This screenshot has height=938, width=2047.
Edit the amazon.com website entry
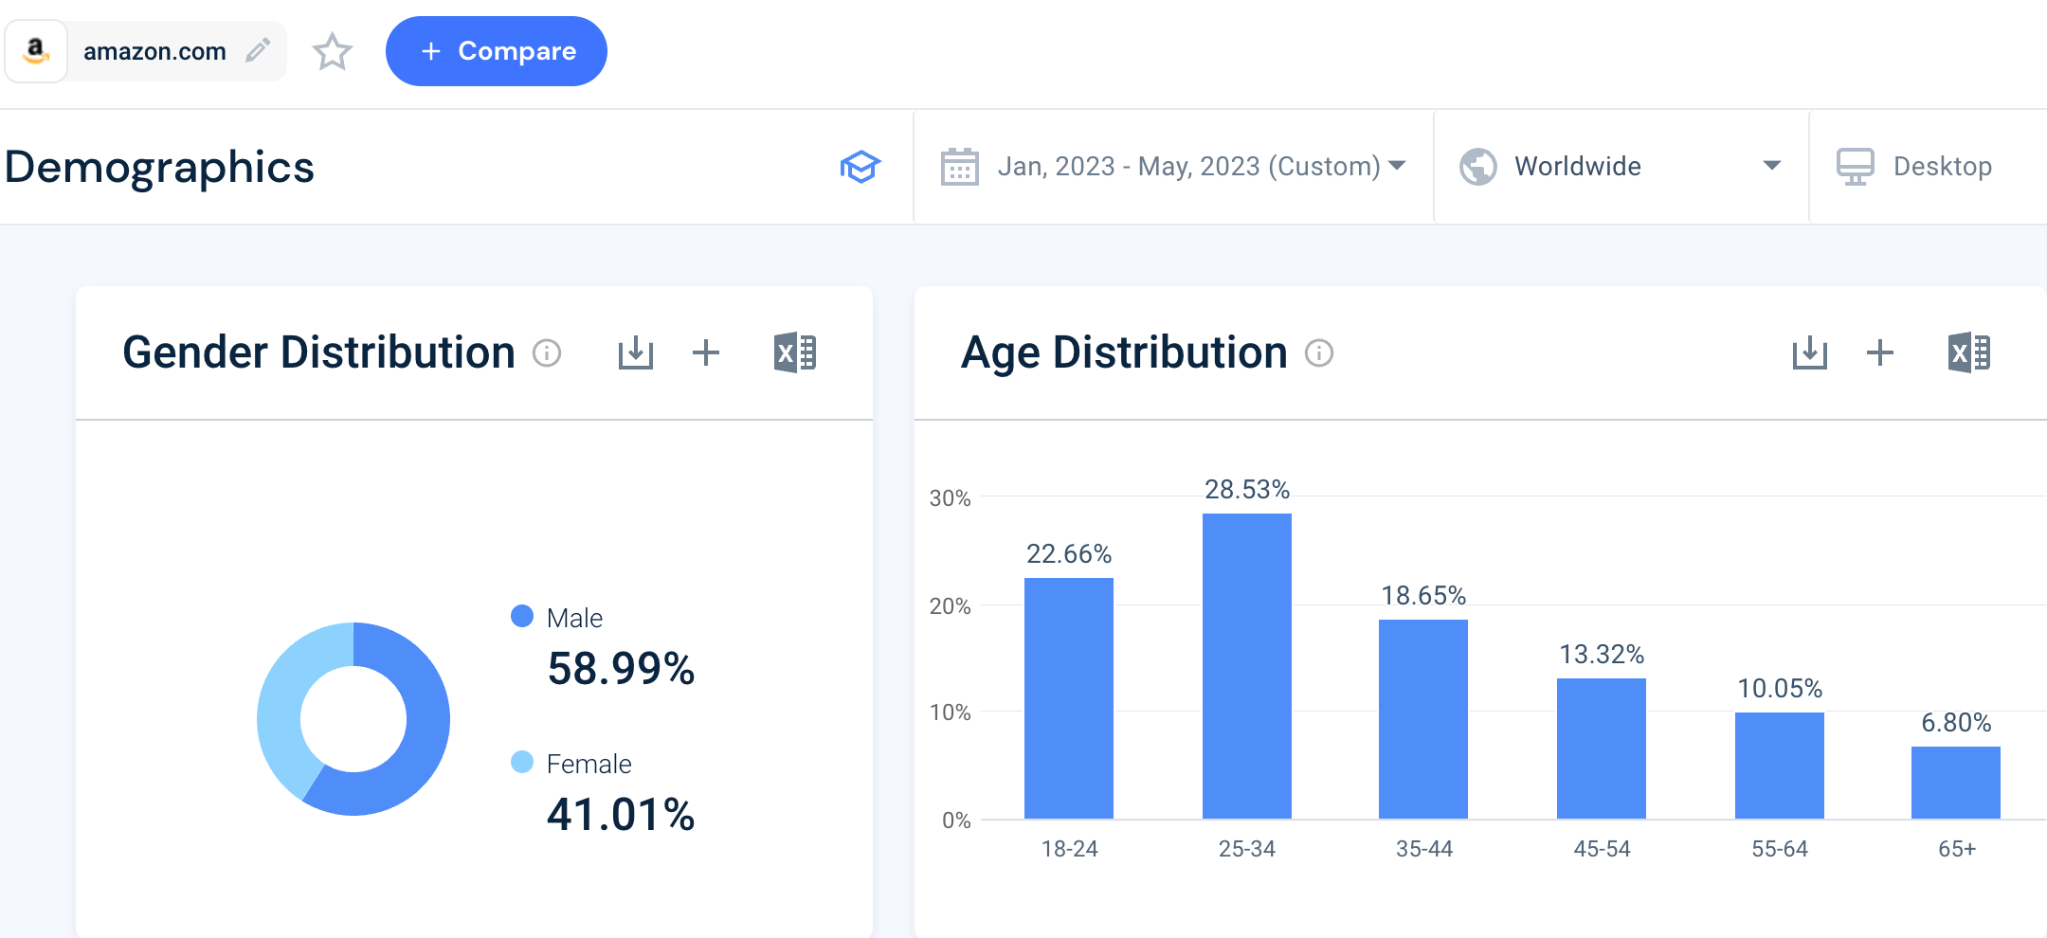(256, 50)
